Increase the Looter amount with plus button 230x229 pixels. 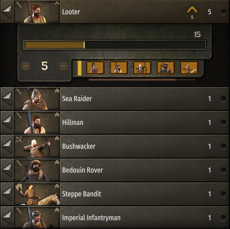pos(26,66)
